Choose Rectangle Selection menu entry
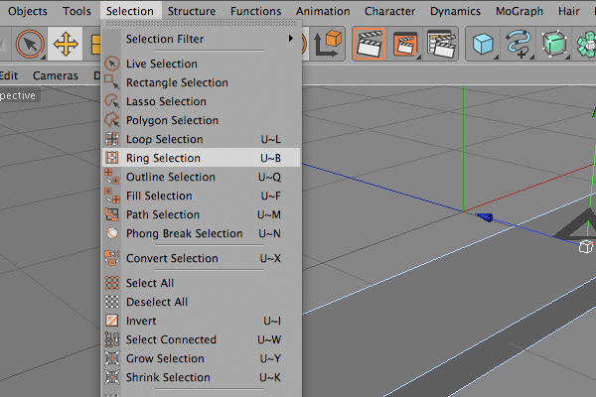The width and height of the screenshot is (596, 397). [202, 82]
